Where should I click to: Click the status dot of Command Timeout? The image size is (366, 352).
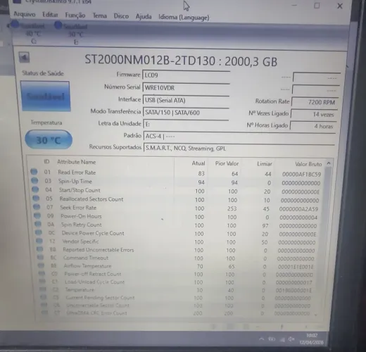[x=41, y=257]
